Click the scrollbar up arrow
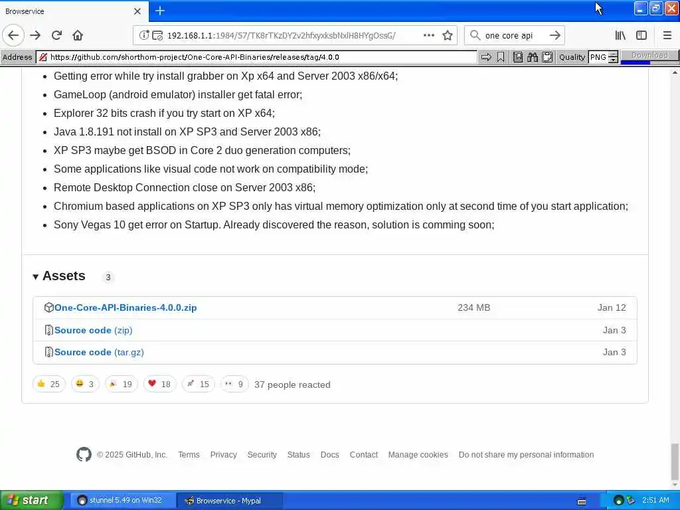 pos(675,72)
